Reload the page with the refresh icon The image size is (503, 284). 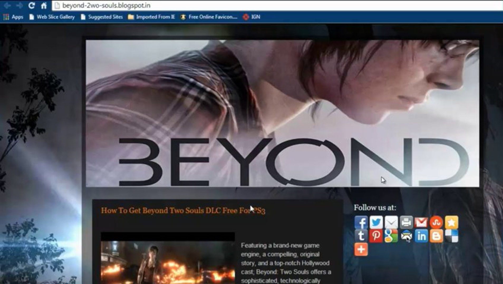click(32, 5)
